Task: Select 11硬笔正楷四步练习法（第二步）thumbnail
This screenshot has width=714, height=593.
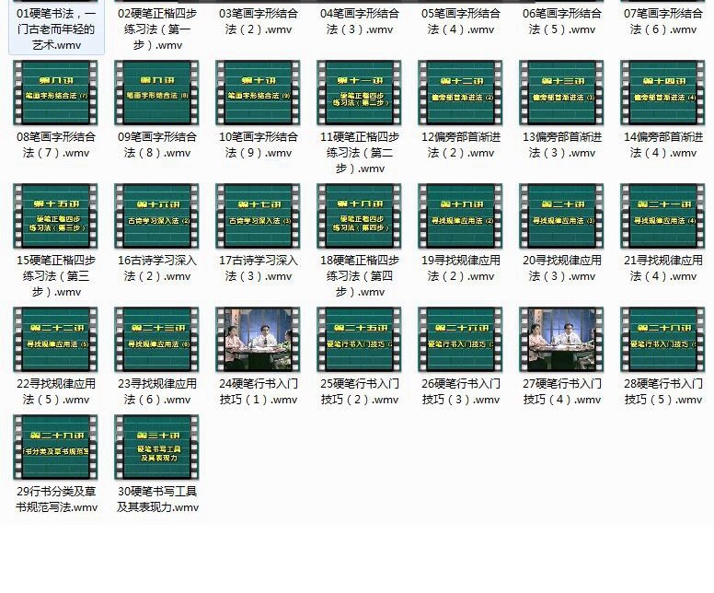Action: point(359,93)
